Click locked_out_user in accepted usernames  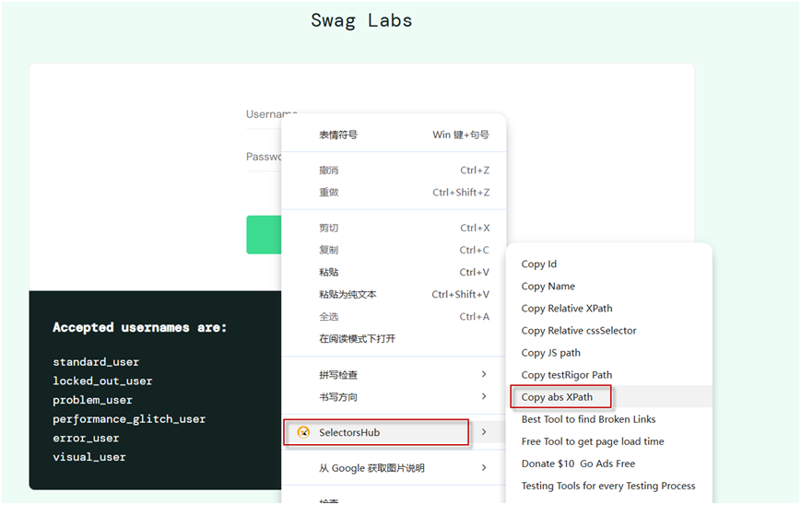102,381
